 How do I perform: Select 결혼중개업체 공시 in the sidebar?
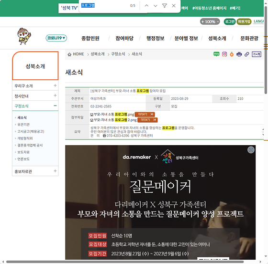click(x=30, y=145)
